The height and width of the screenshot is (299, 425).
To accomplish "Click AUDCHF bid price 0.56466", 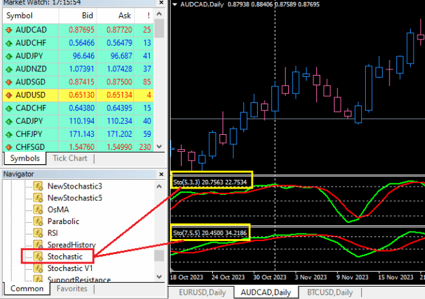I will tap(82, 43).
